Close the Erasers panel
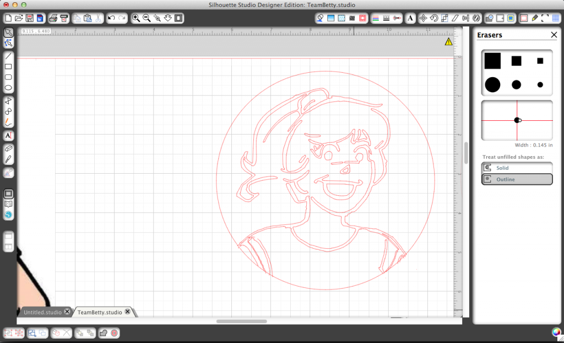The height and width of the screenshot is (343, 564). coord(554,35)
